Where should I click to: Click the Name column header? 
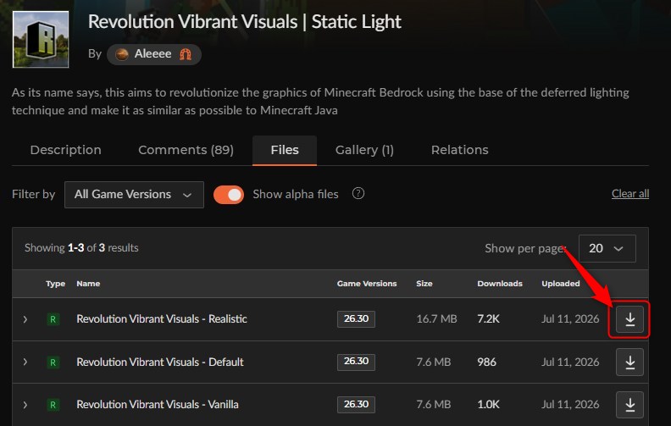[88, 284]
